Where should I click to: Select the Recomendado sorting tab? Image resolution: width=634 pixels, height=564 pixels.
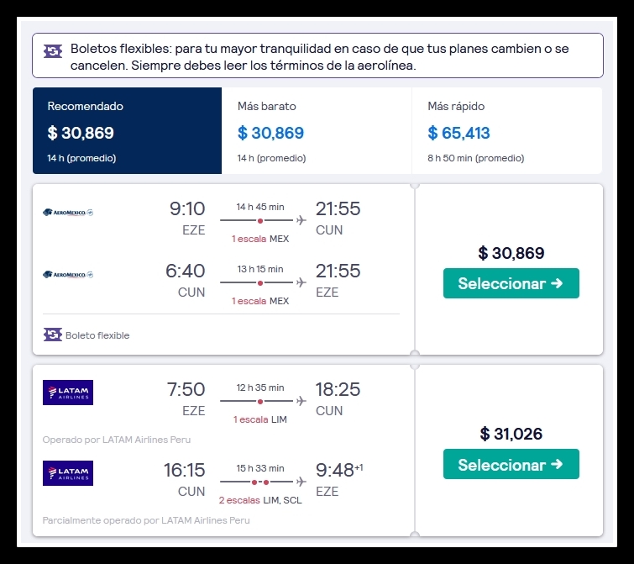[127, 130]
